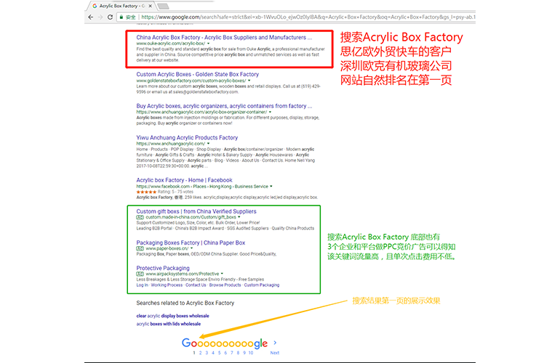Screen dimensions: 560x363
Task: Expand facebook.com Business Service dropdown arrow
Action: point(271,187)
